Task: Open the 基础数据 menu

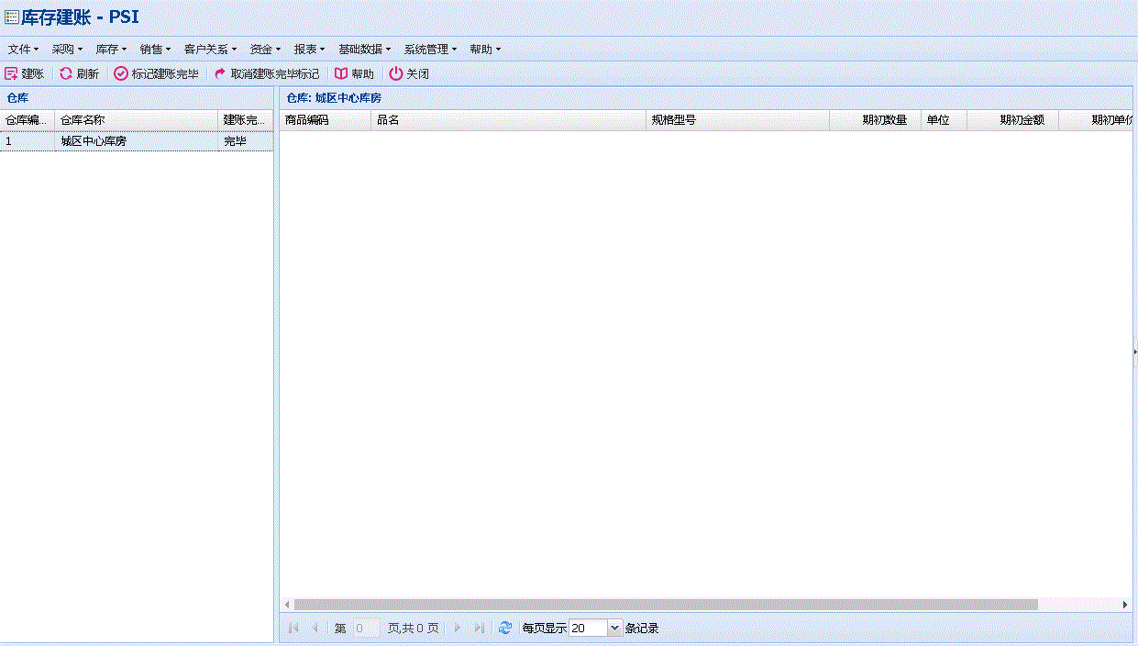Action: pyautogui.click(x=364, y=49)
